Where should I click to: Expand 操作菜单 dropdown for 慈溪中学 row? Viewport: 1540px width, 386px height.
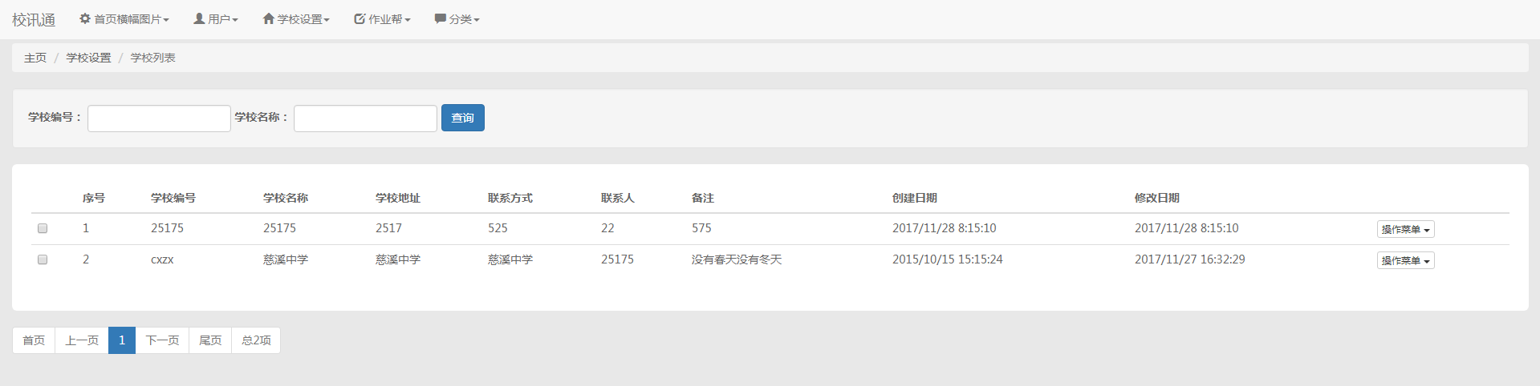[x=1405, y=260]
